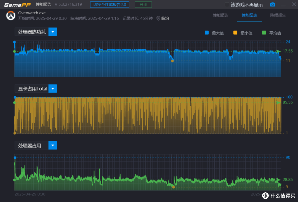Click the 17.55 average power value
Screen dimensions: 298x202
coord(288,51)
